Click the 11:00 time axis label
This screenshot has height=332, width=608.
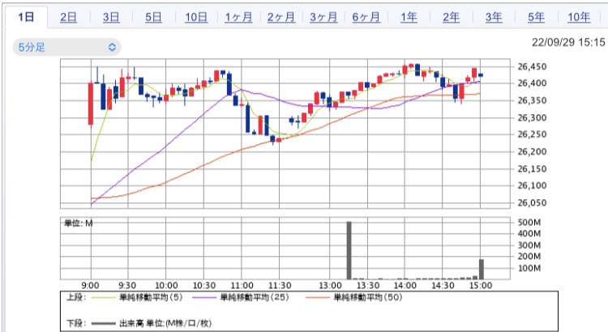242,286
